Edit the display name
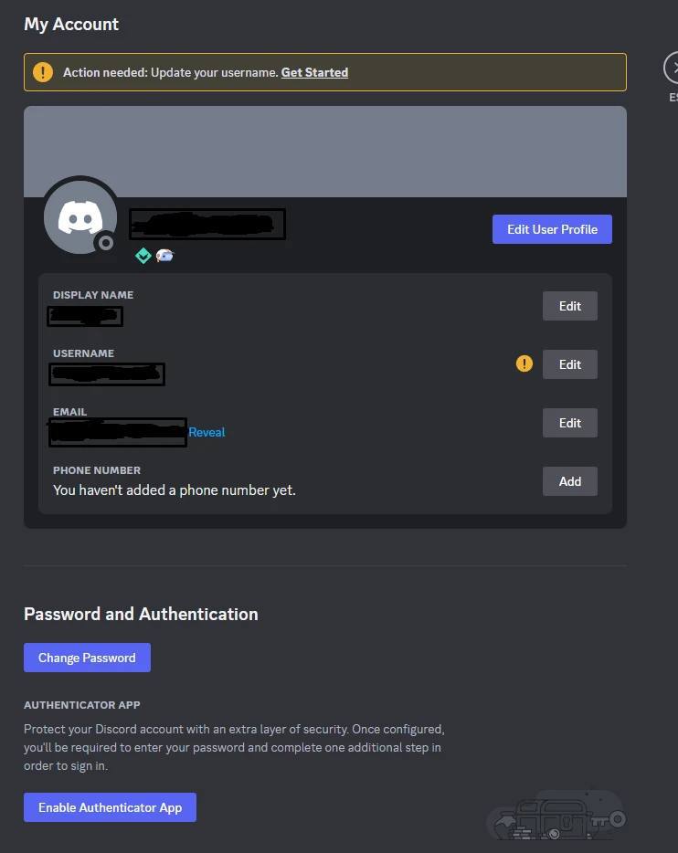The height and width of the screenshot is (853, 678). click(569, 306)
